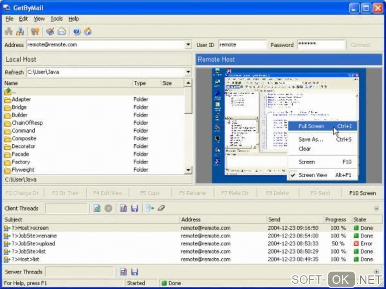This screenshot has height=289, width=386.
Task: Click the blue and yellow network toolbar icon
Action: click(x=20, y=31)
